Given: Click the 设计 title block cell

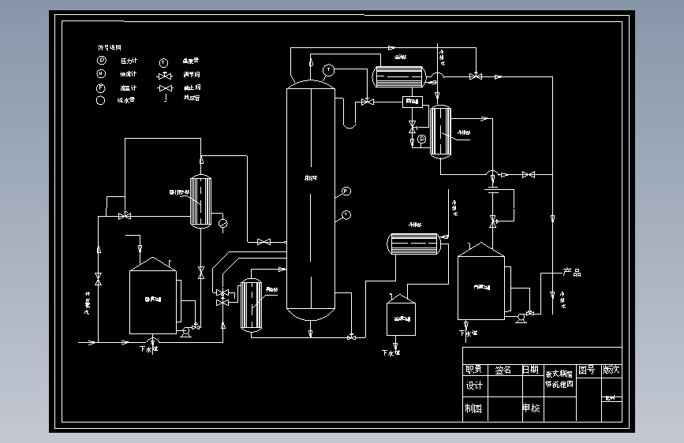Looking at the screenshot, I should point(474,385).
